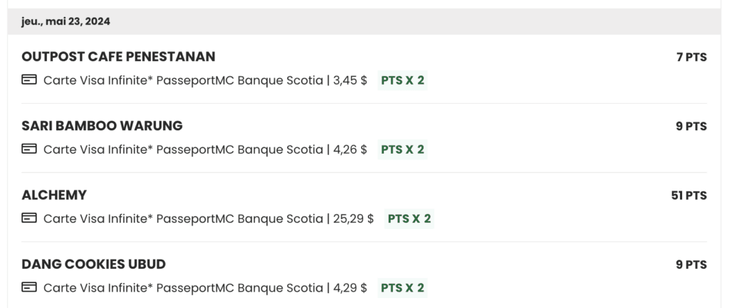Click the 7 PTS points total
Viewport: 729px width, 308px height.
point(691,57)
